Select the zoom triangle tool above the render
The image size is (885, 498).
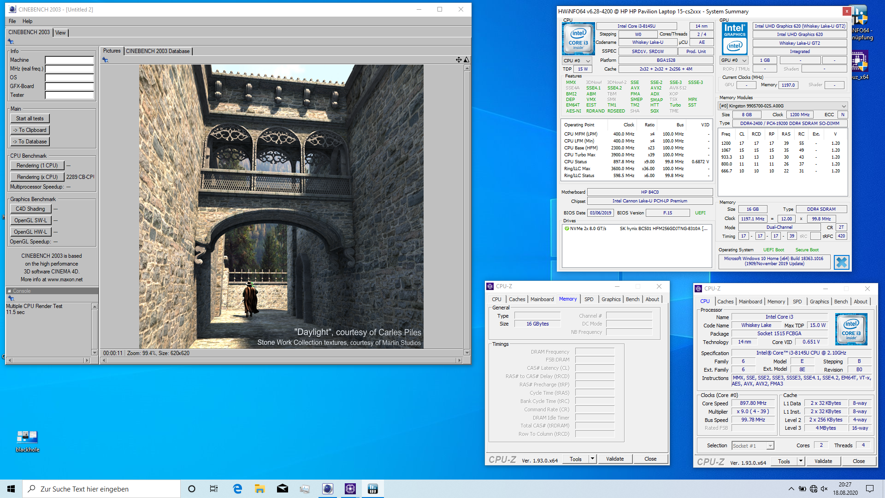click(466, 59)
